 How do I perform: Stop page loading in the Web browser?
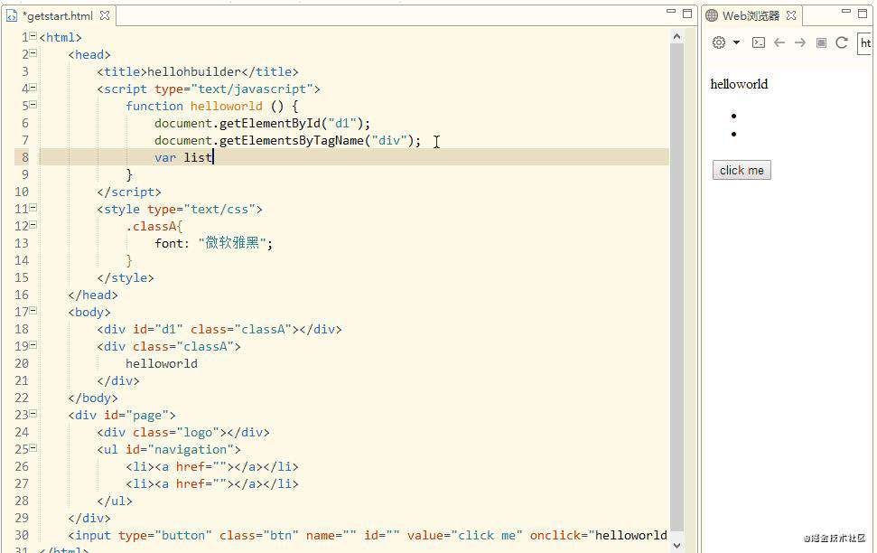[821, 42]
